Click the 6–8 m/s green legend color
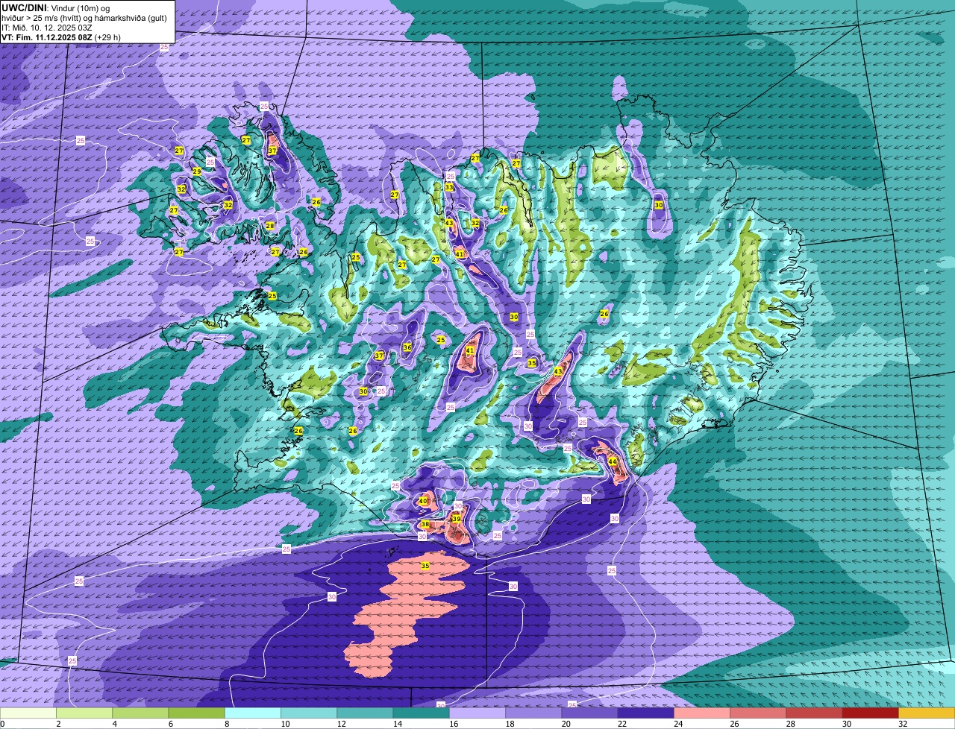This screenshot has width=955, height=729. pos(196,713)
